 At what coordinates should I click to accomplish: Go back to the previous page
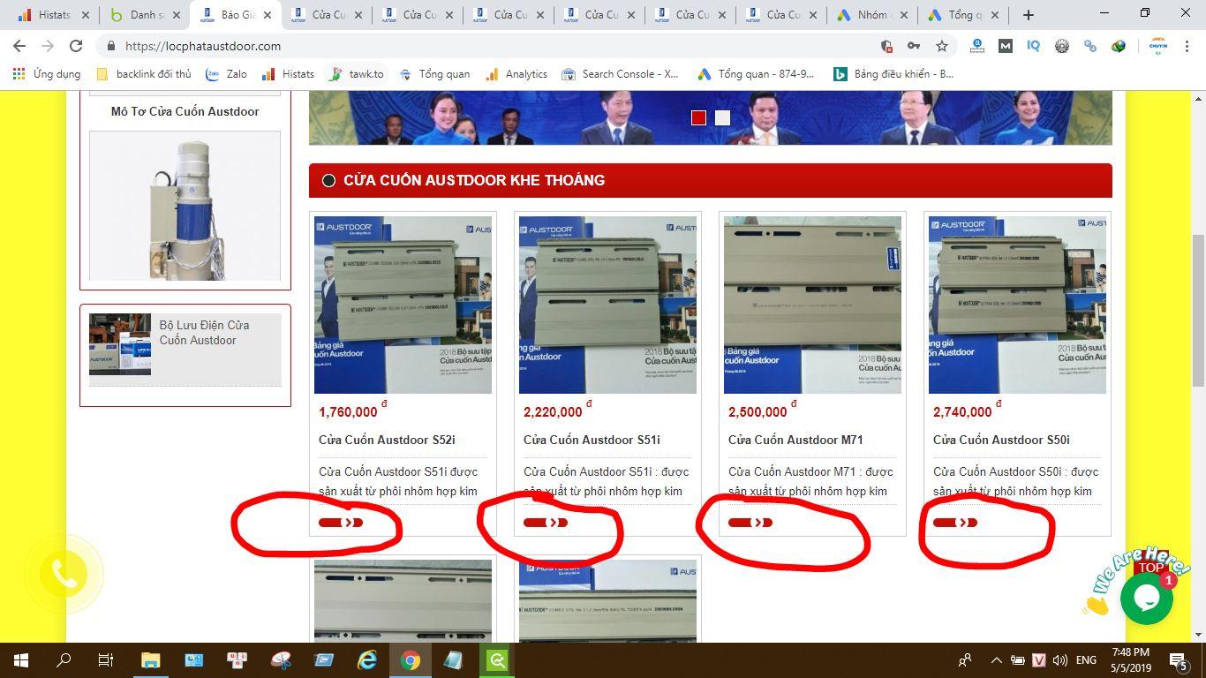pyautogui.click(x=19, y=46)
